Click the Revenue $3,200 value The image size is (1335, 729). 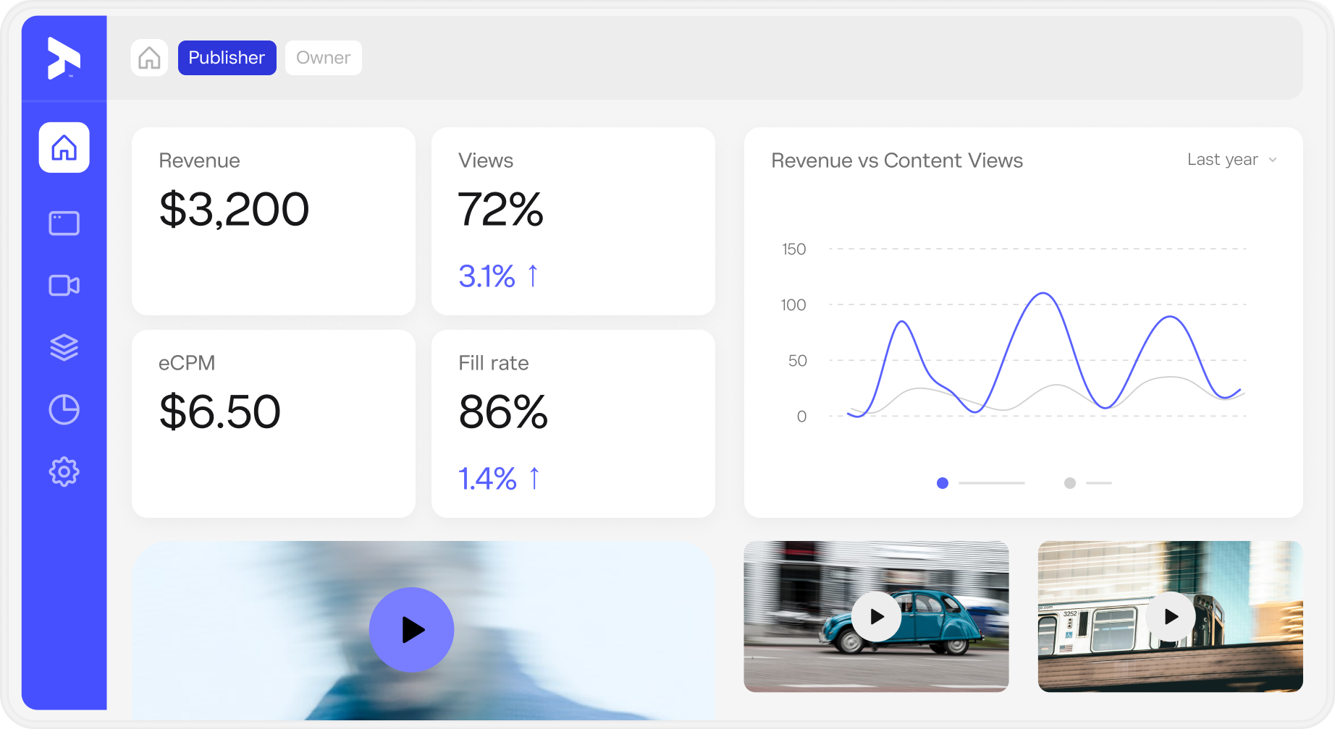[x=235, y=210]
